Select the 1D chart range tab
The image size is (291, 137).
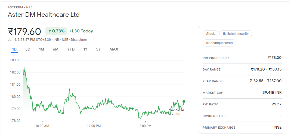click(x=14, y=49)
